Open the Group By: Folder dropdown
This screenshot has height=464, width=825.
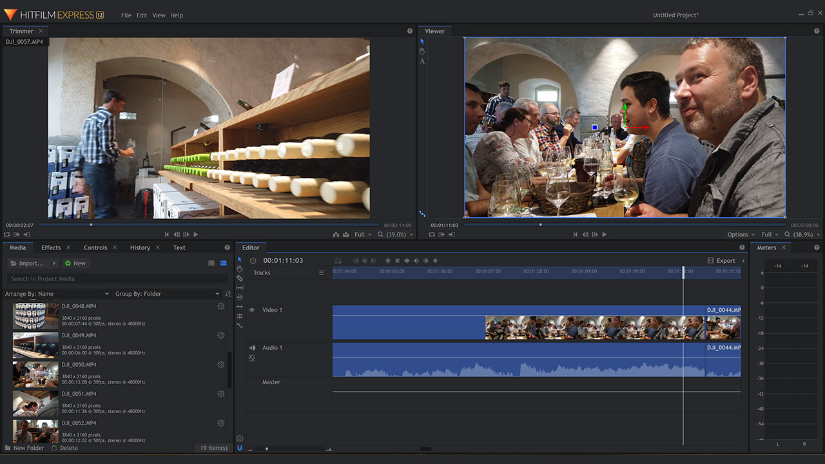(x=167, y=294)
